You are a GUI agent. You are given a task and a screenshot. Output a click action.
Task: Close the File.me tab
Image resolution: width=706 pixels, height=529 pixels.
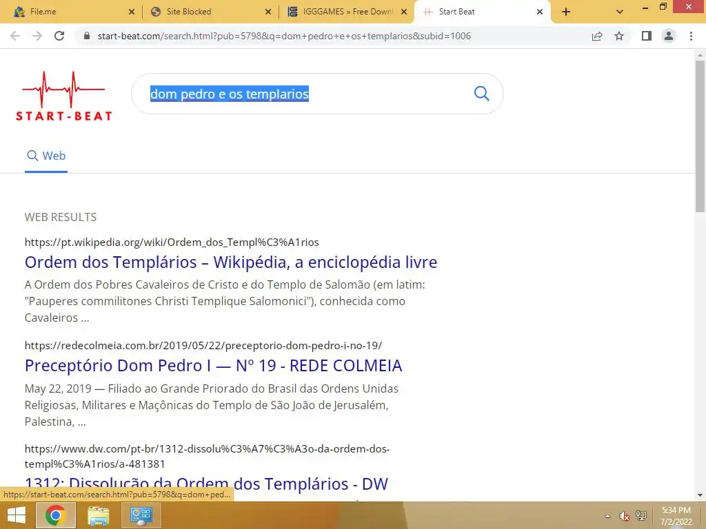(x=132, y=12)
